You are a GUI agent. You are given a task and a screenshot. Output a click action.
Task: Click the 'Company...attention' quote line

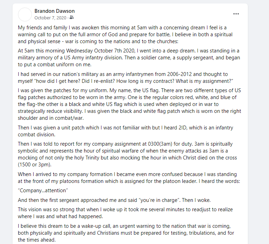coord(43,191)
